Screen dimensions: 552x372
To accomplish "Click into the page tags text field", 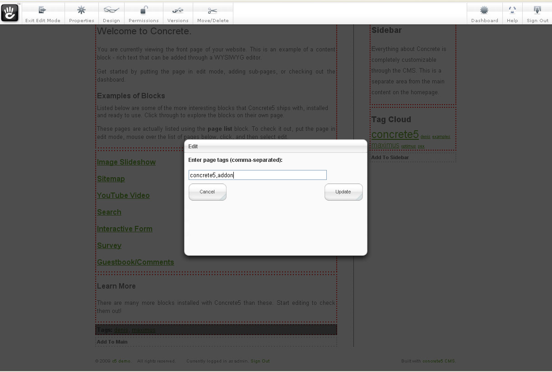I will (x=257, y=175).
